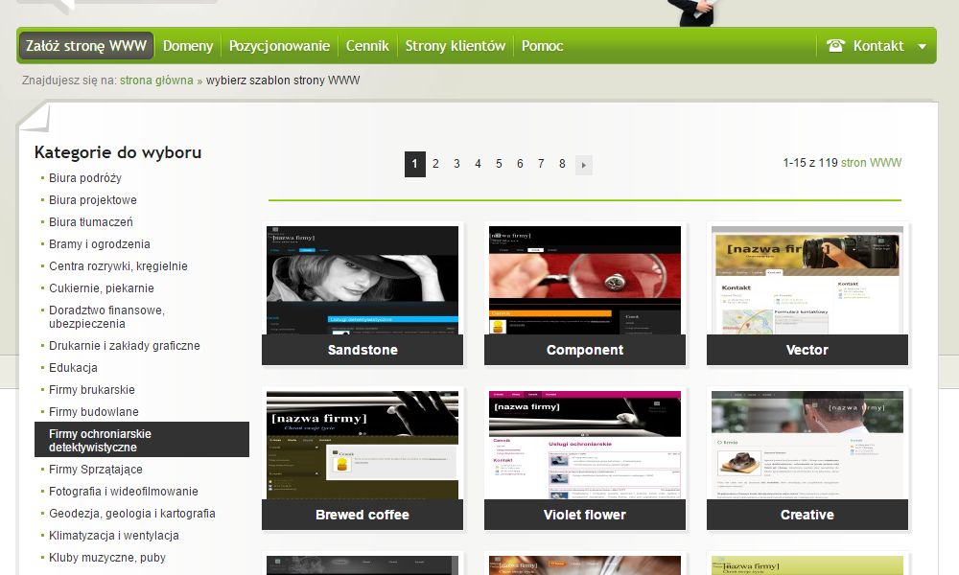The width and height of the screenshot is (959, 575).
Task: Select the Firmy Sprzątające category
Action: point(95,469)
